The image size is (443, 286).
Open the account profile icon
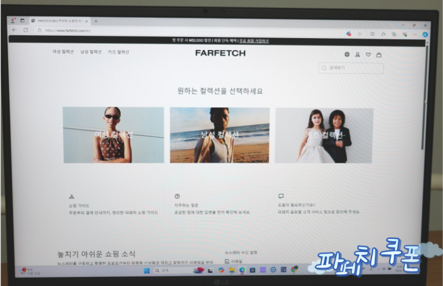coord(357,54)
